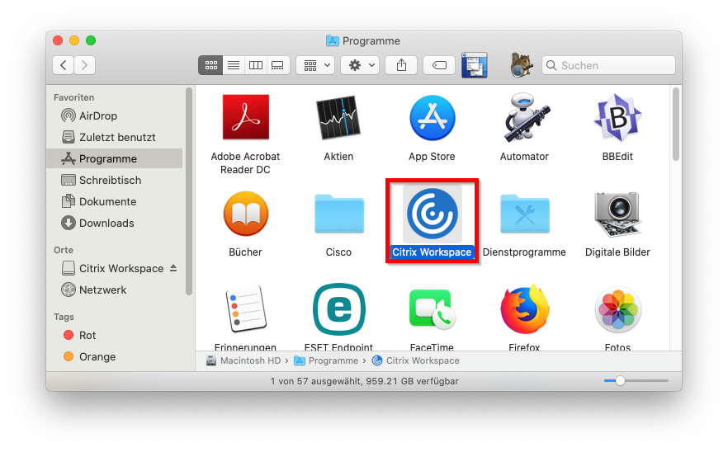Click the share button
Screen dimensions: 728x452
[x=401, y=65]
